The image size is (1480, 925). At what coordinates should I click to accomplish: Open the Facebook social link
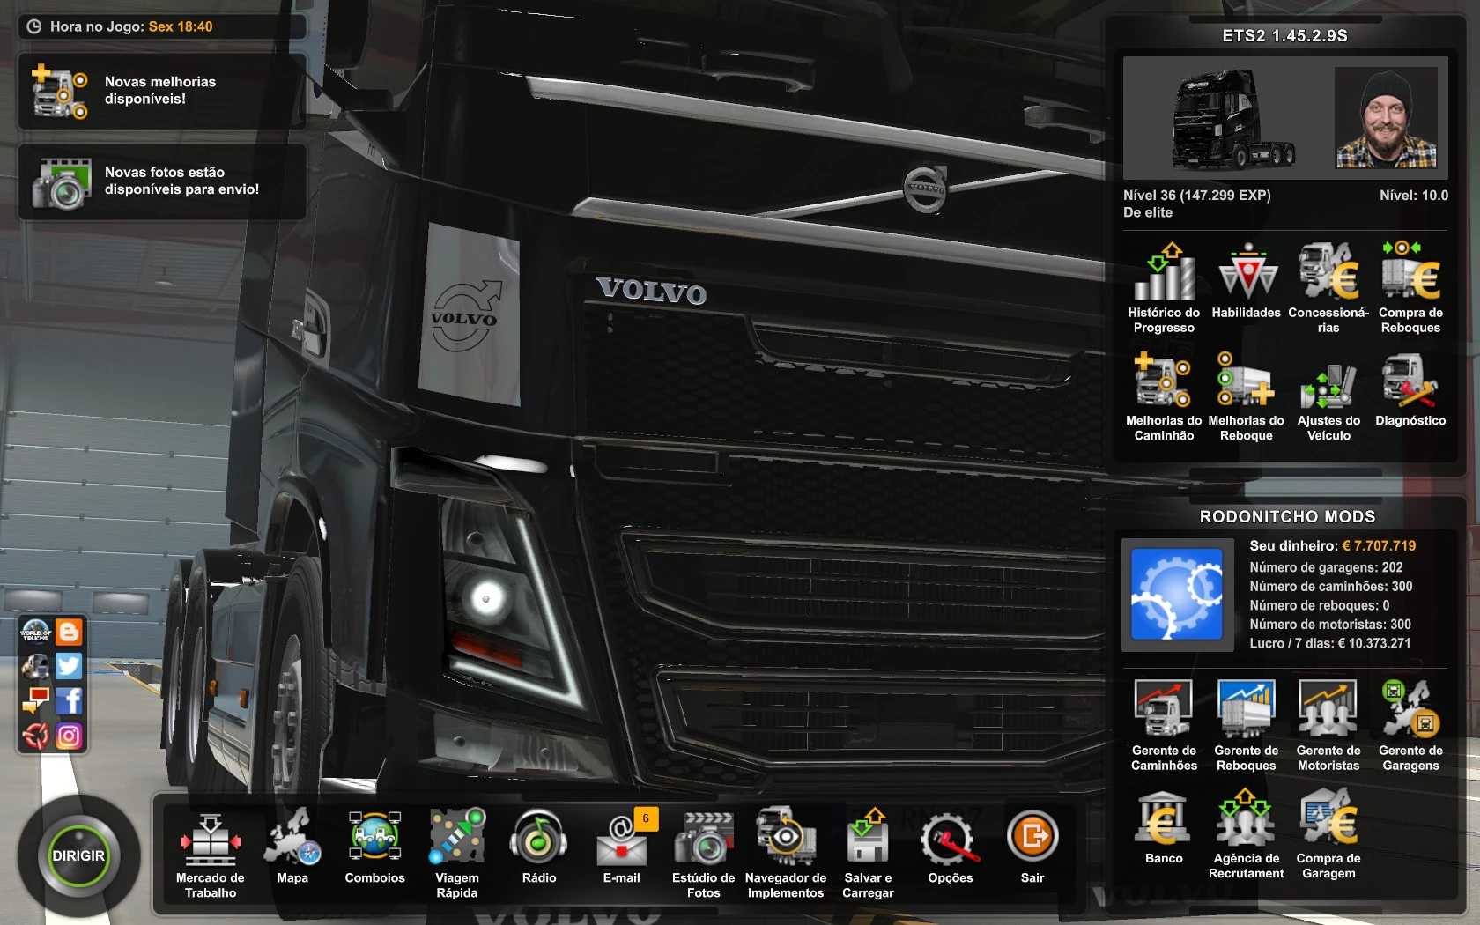[x=69, y=700]
